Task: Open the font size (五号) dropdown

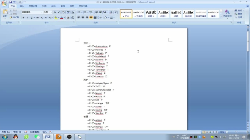Action: point(51,12)
